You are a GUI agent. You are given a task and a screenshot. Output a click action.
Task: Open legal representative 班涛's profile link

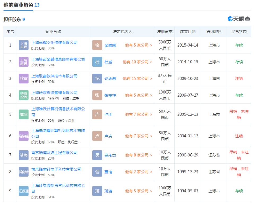pos(108,191)
